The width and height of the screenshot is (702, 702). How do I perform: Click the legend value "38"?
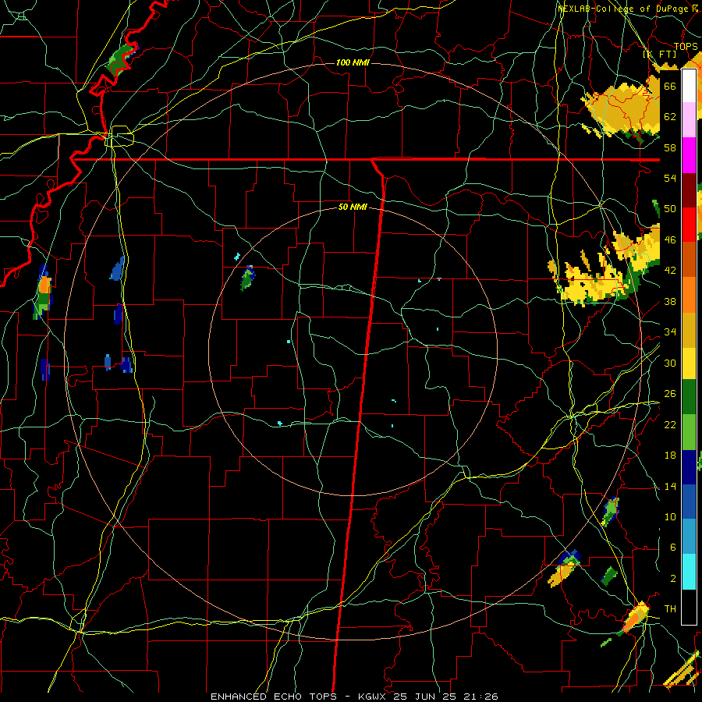pos(670,301)
